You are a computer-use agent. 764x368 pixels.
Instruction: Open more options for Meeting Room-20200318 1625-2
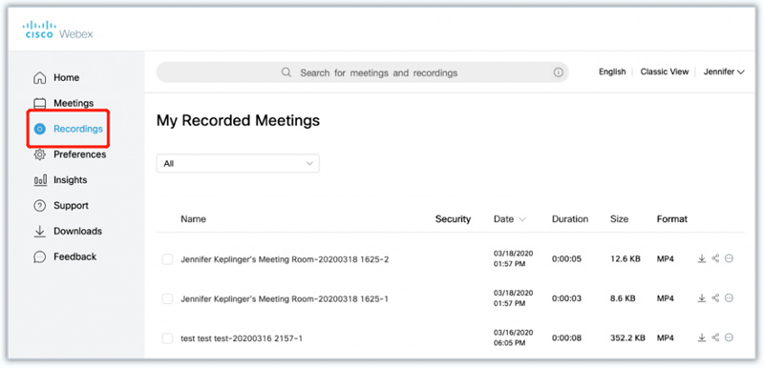click(x=729, y=258)
